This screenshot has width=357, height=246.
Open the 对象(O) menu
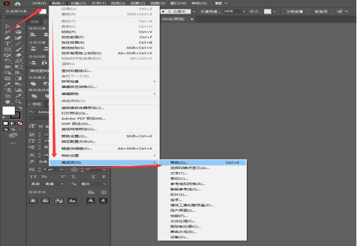click(79, 3)
